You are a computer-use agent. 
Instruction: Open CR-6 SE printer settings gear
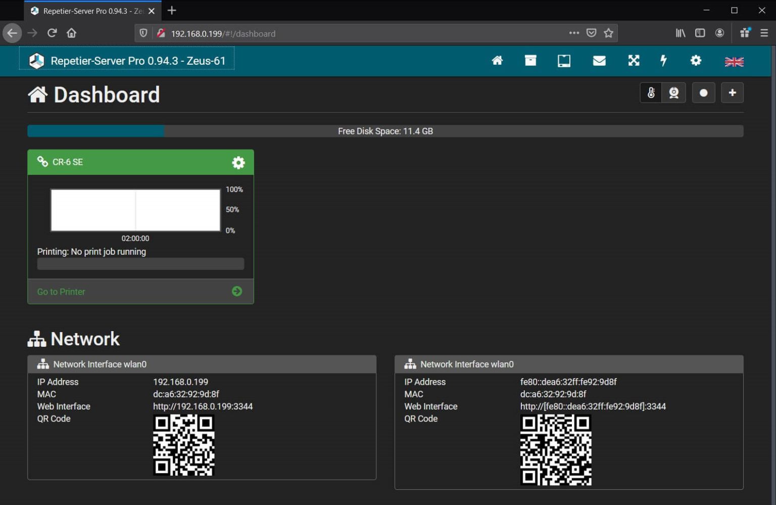238,162
